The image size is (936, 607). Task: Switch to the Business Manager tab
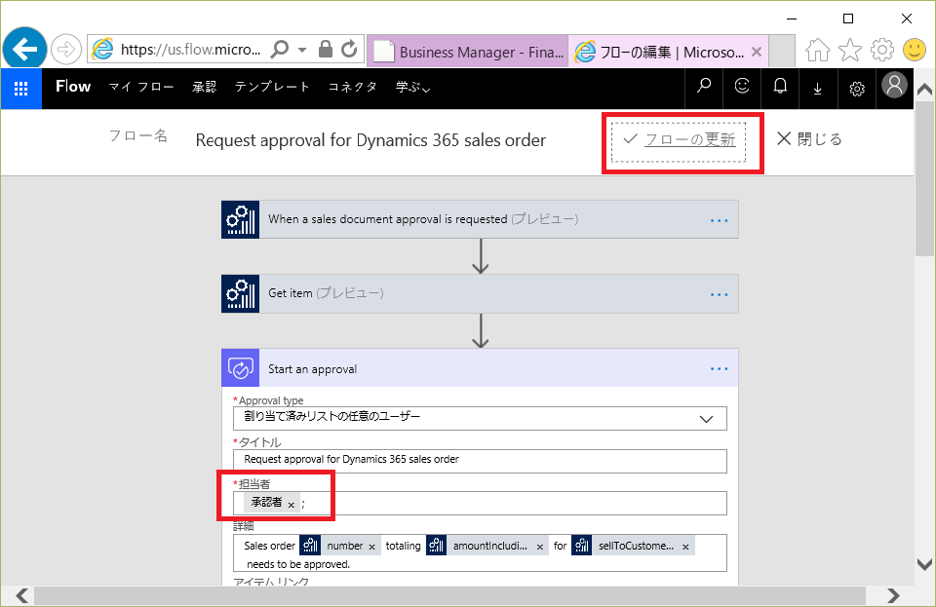click(x=468, y=52)
